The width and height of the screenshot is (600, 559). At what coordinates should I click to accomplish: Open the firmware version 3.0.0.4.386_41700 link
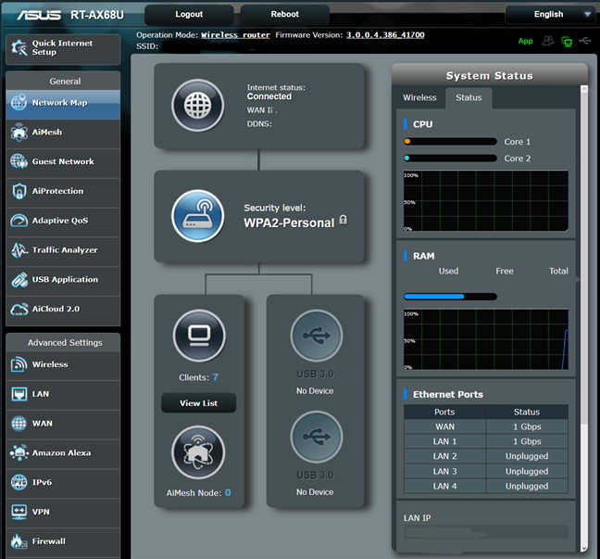385,34
